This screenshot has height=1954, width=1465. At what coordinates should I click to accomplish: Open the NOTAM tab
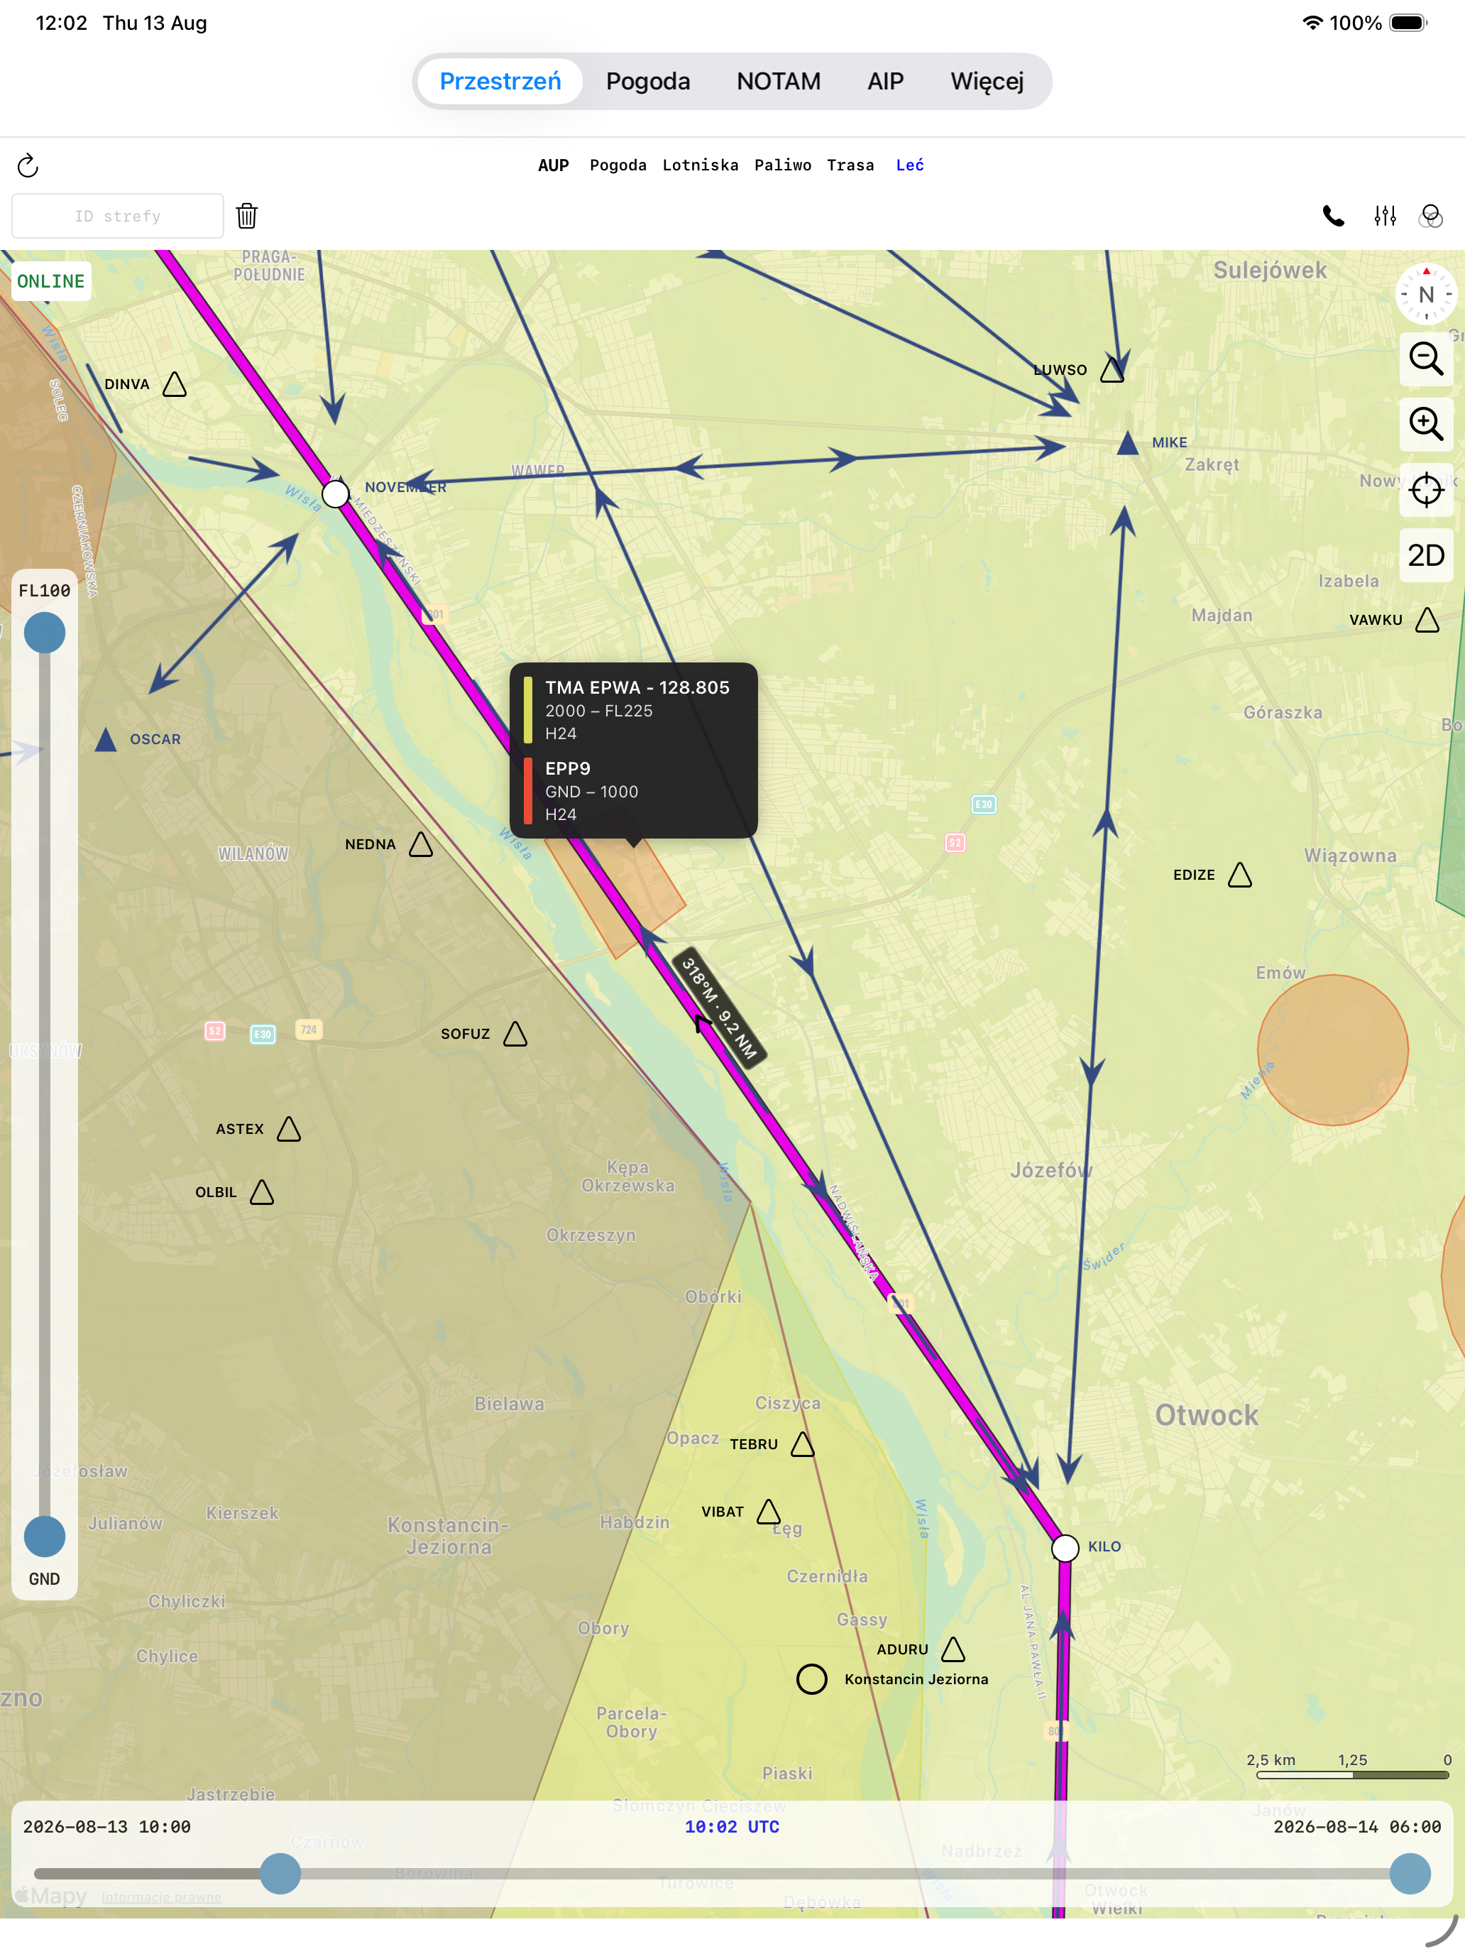tap(779, 81)
